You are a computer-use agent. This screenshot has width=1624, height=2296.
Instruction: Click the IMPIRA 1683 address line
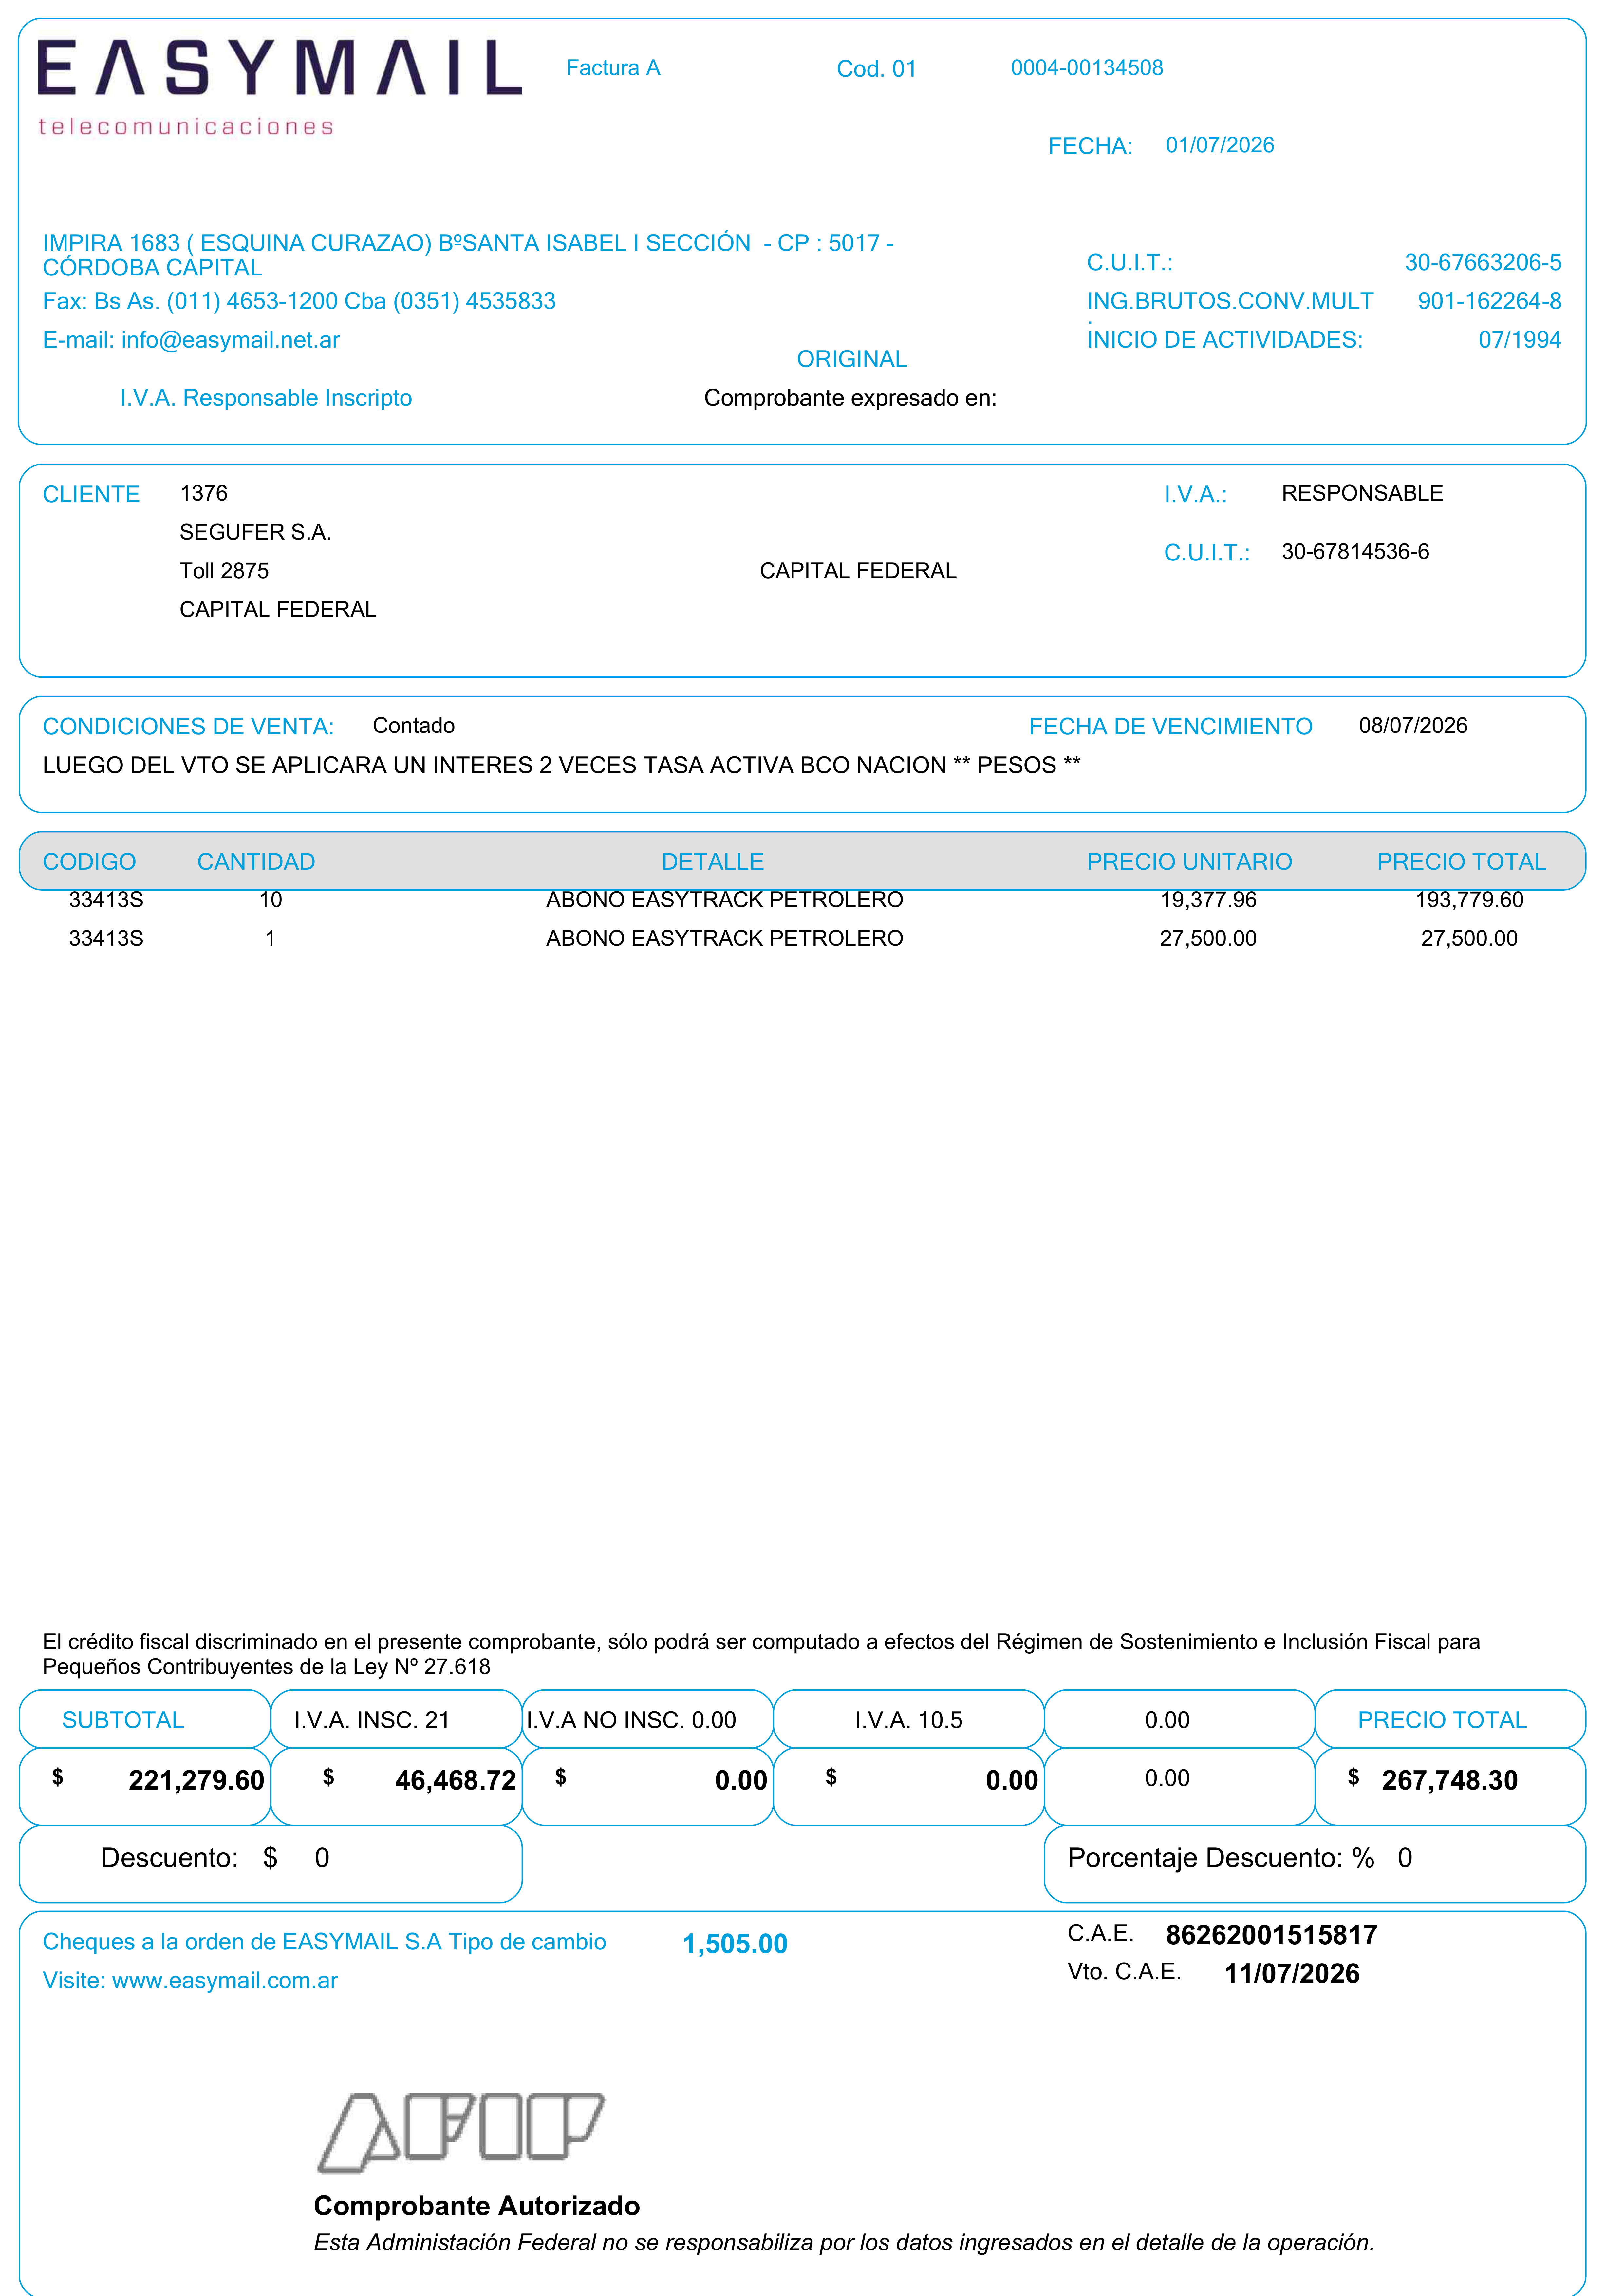(468, 255)
